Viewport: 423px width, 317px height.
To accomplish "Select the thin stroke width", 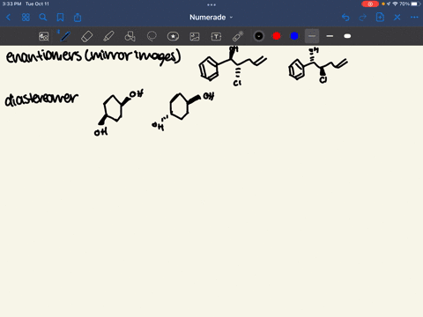I will (312, 36).
